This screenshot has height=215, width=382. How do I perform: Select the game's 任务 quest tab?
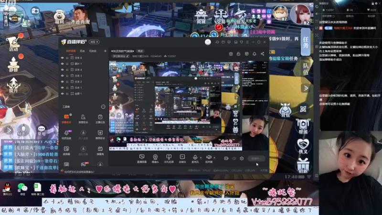[x=306, y=42]
